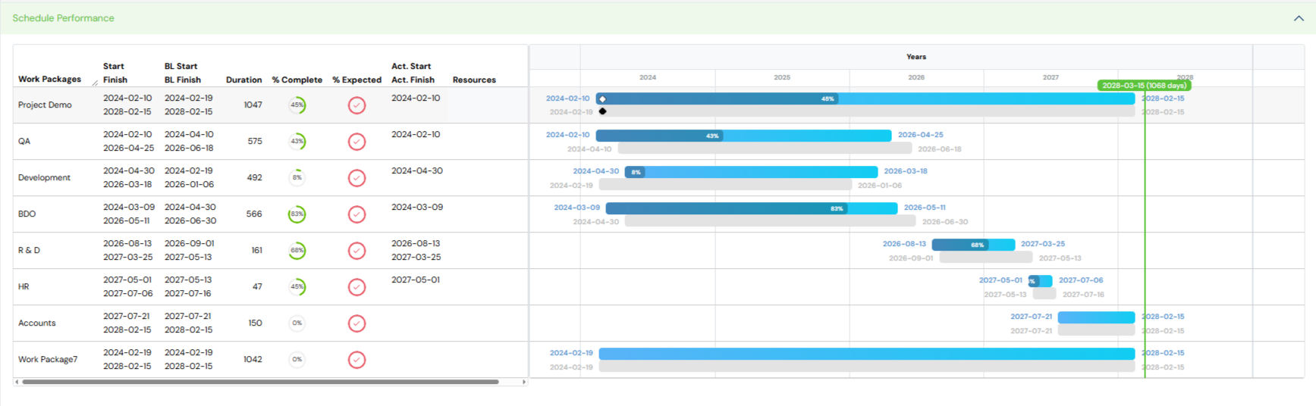Click the Accounts Gantt bar in the timeline
This screenshot has width=1316, height=406.
click(x=1096, y=317)
